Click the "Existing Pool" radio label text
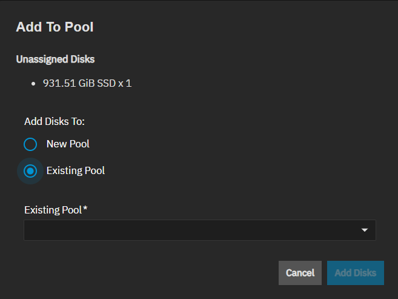Screen dimensions: 398x299 (x=75, y=171)
